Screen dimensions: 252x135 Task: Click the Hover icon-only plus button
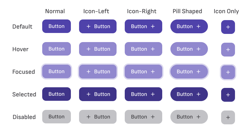click(x=228, y=50)
